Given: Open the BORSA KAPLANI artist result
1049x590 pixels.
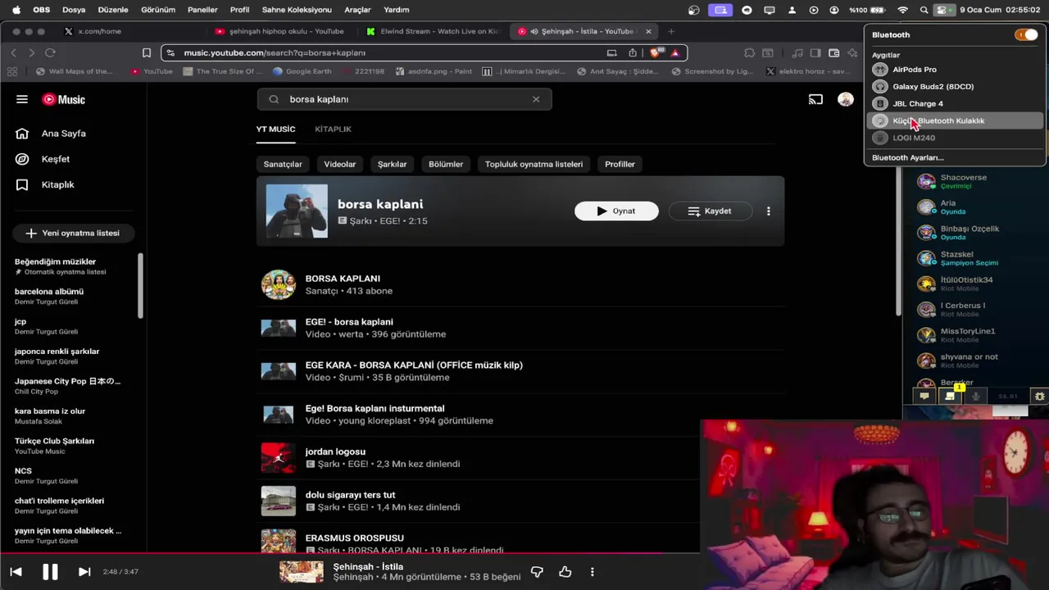Looking at the screenshot, I should pyautogui.click(x=343, y=279).
